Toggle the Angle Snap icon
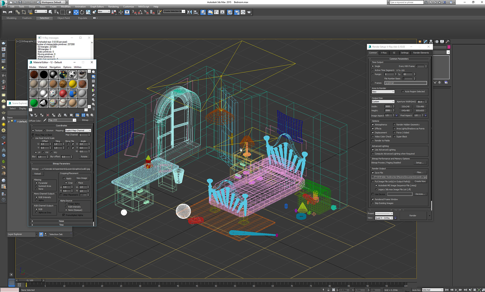 (140, 12)
